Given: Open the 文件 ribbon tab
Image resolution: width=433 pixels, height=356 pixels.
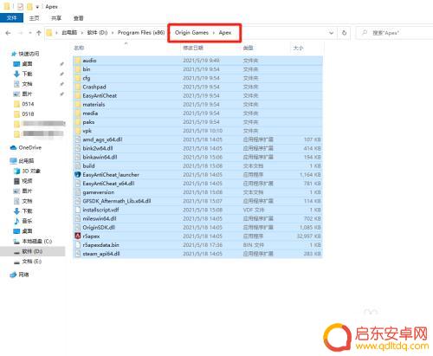Looking at the screenshot, I should pyautogui.click(x=11, y=18).
